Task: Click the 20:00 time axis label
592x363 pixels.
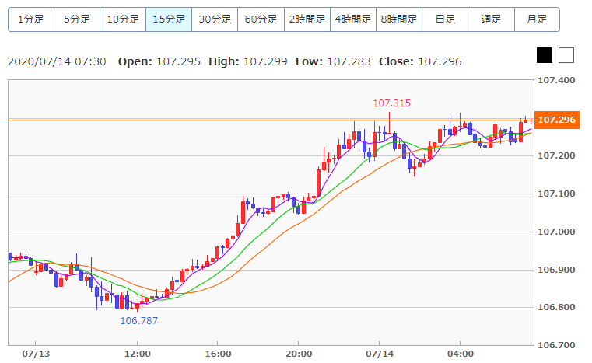Action: [299, 354]
